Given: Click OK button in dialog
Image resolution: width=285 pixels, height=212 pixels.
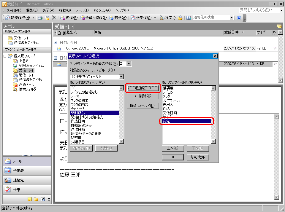Looking at the screenshot, I should (173, 157).
